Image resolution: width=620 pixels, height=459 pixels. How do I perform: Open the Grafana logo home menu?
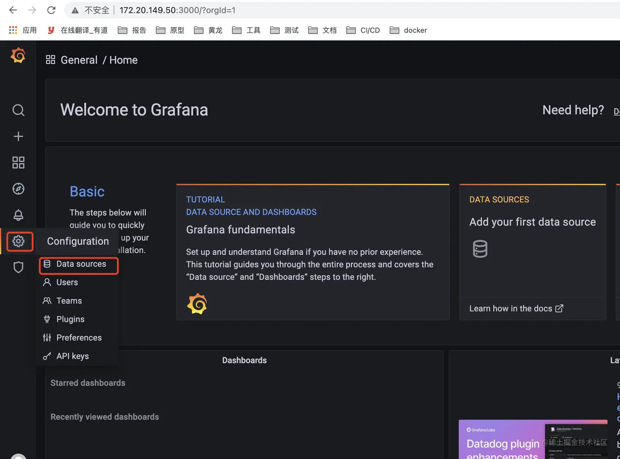(18, 55)
